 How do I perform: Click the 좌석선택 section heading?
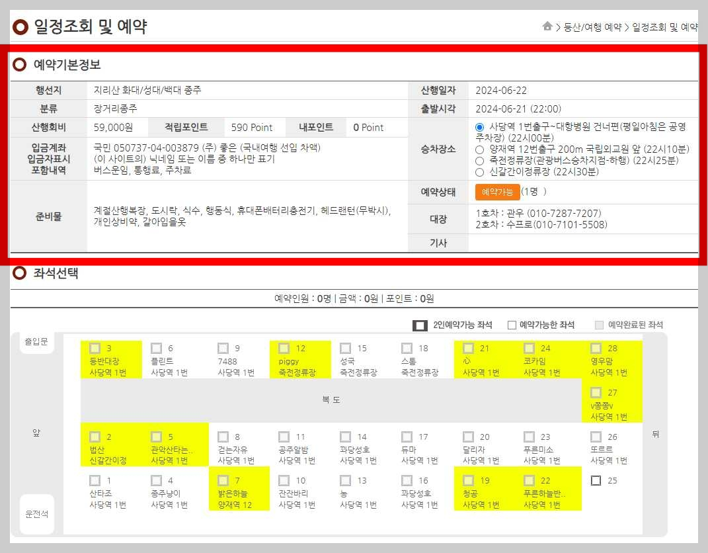[56, 273]
